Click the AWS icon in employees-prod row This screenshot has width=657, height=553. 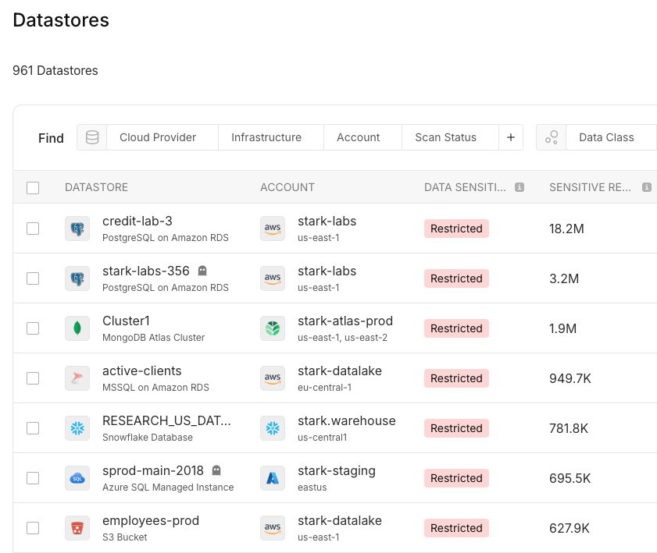pyautogui.click(x=273, y=528)
